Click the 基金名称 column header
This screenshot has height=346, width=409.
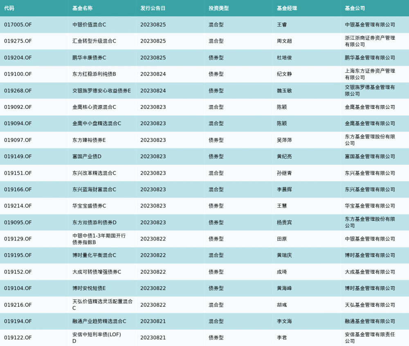pyautogui.click(x=83, y=8)
